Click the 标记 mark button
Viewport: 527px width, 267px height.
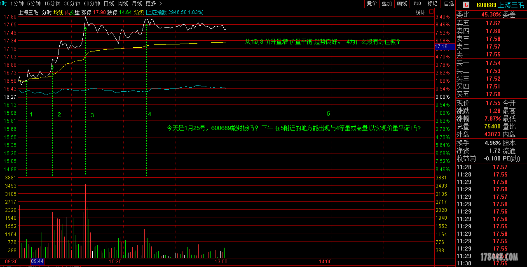pos(432,3)
